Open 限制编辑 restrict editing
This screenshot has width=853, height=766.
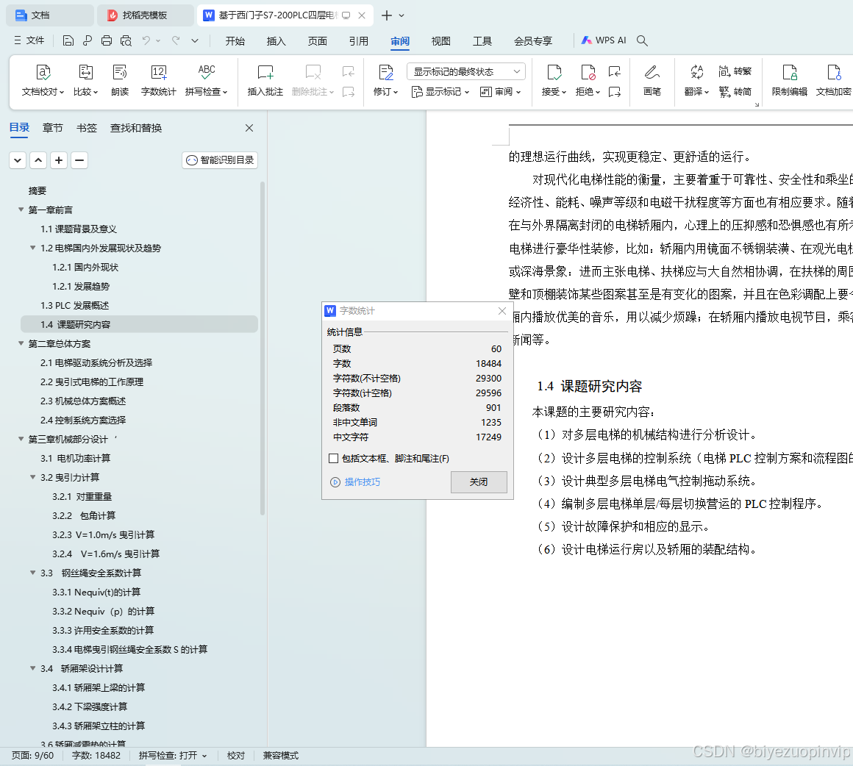click(789, 80)
